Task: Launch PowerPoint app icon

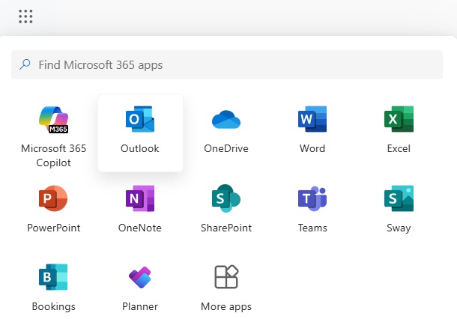Action: (x=54, y=198)
